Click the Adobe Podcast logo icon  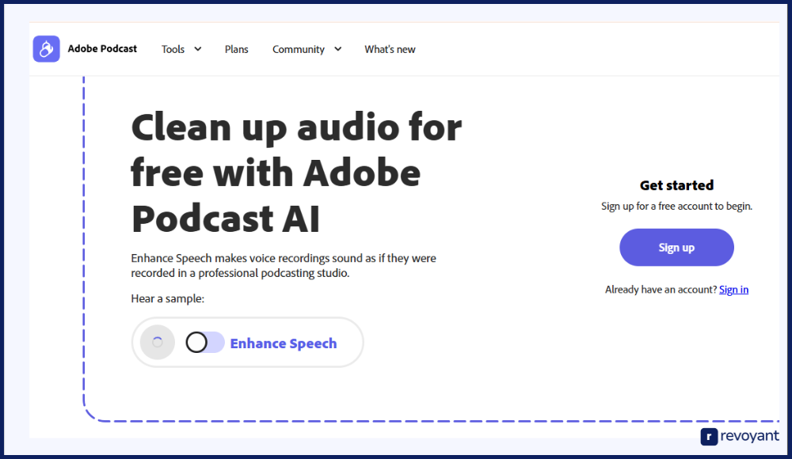pyautogui.click(x=47, y=49)
